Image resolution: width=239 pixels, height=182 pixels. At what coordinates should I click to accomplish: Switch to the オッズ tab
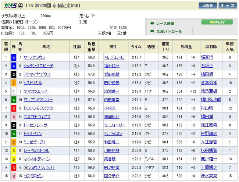point(228,6)
